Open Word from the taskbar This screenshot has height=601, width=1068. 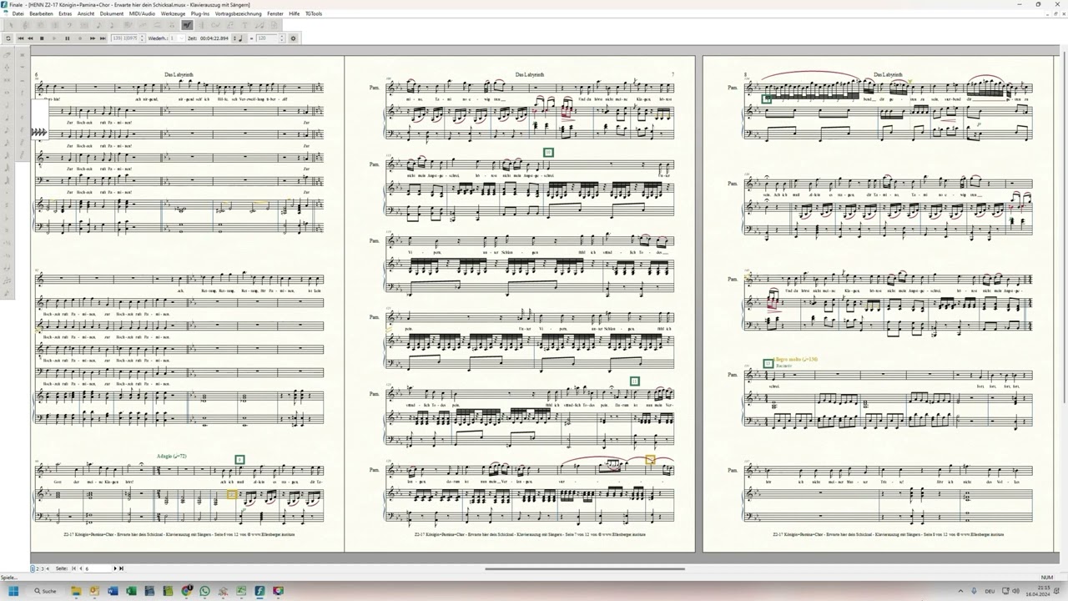click(x=113, y=591)
